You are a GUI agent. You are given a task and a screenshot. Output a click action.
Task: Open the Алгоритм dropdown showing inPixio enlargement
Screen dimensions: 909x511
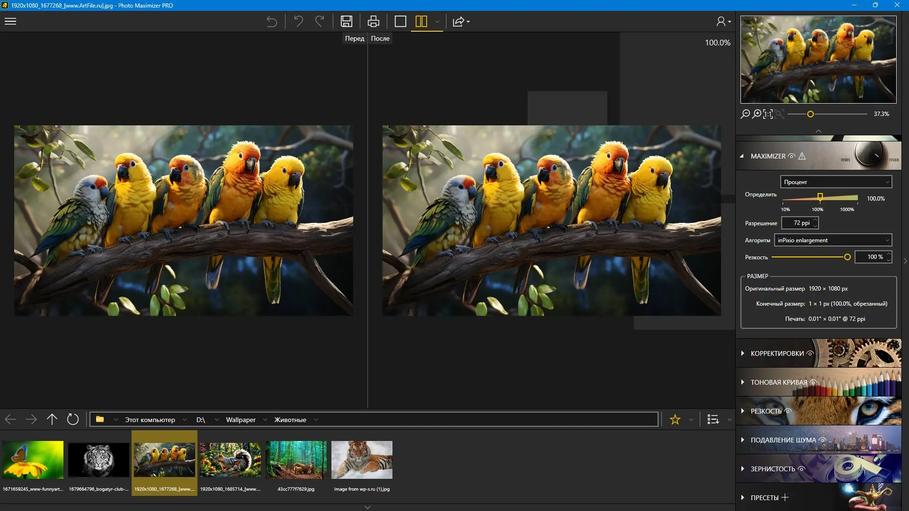(832, 240)
